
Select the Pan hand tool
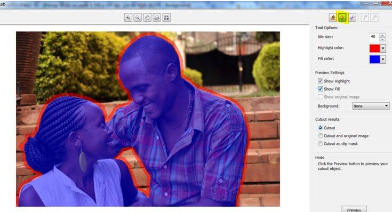(x=147, y=18)
